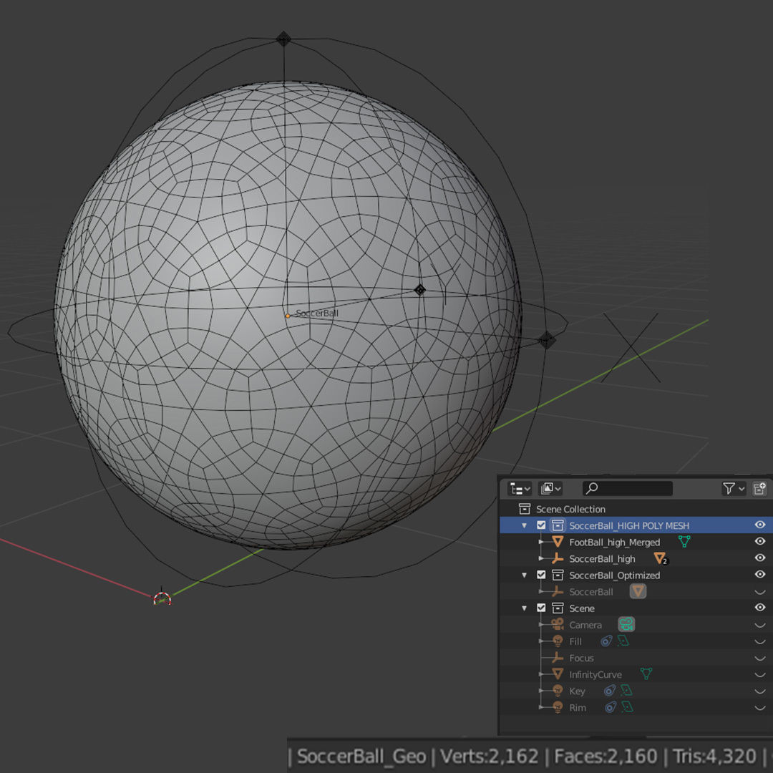Disable the SoccerBall_Optimized collection checkbox

541,575
